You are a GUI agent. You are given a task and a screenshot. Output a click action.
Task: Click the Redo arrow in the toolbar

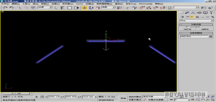12,8
